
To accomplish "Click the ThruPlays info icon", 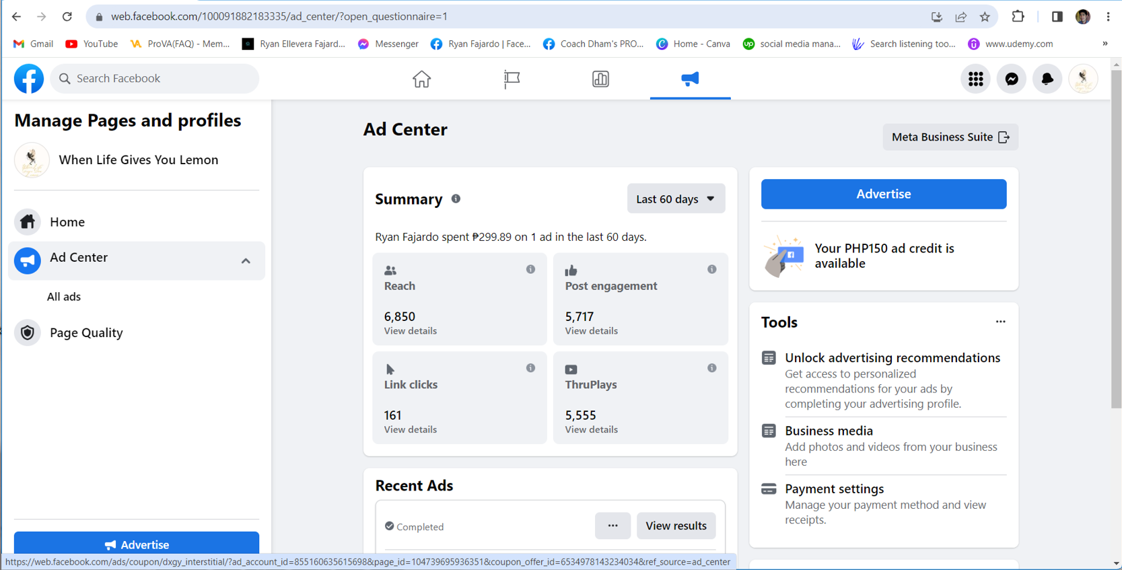I will 711,368.
